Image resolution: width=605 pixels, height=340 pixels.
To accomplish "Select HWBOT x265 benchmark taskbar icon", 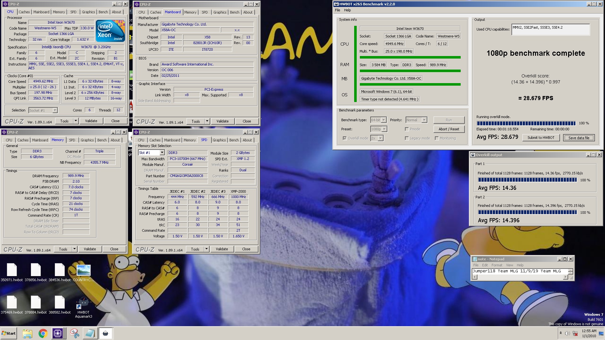I will (x=106, y=333).
